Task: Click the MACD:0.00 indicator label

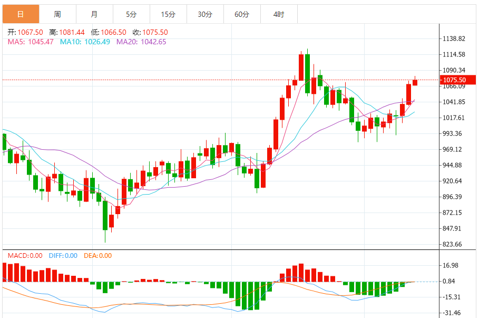Action: (25, 255)
